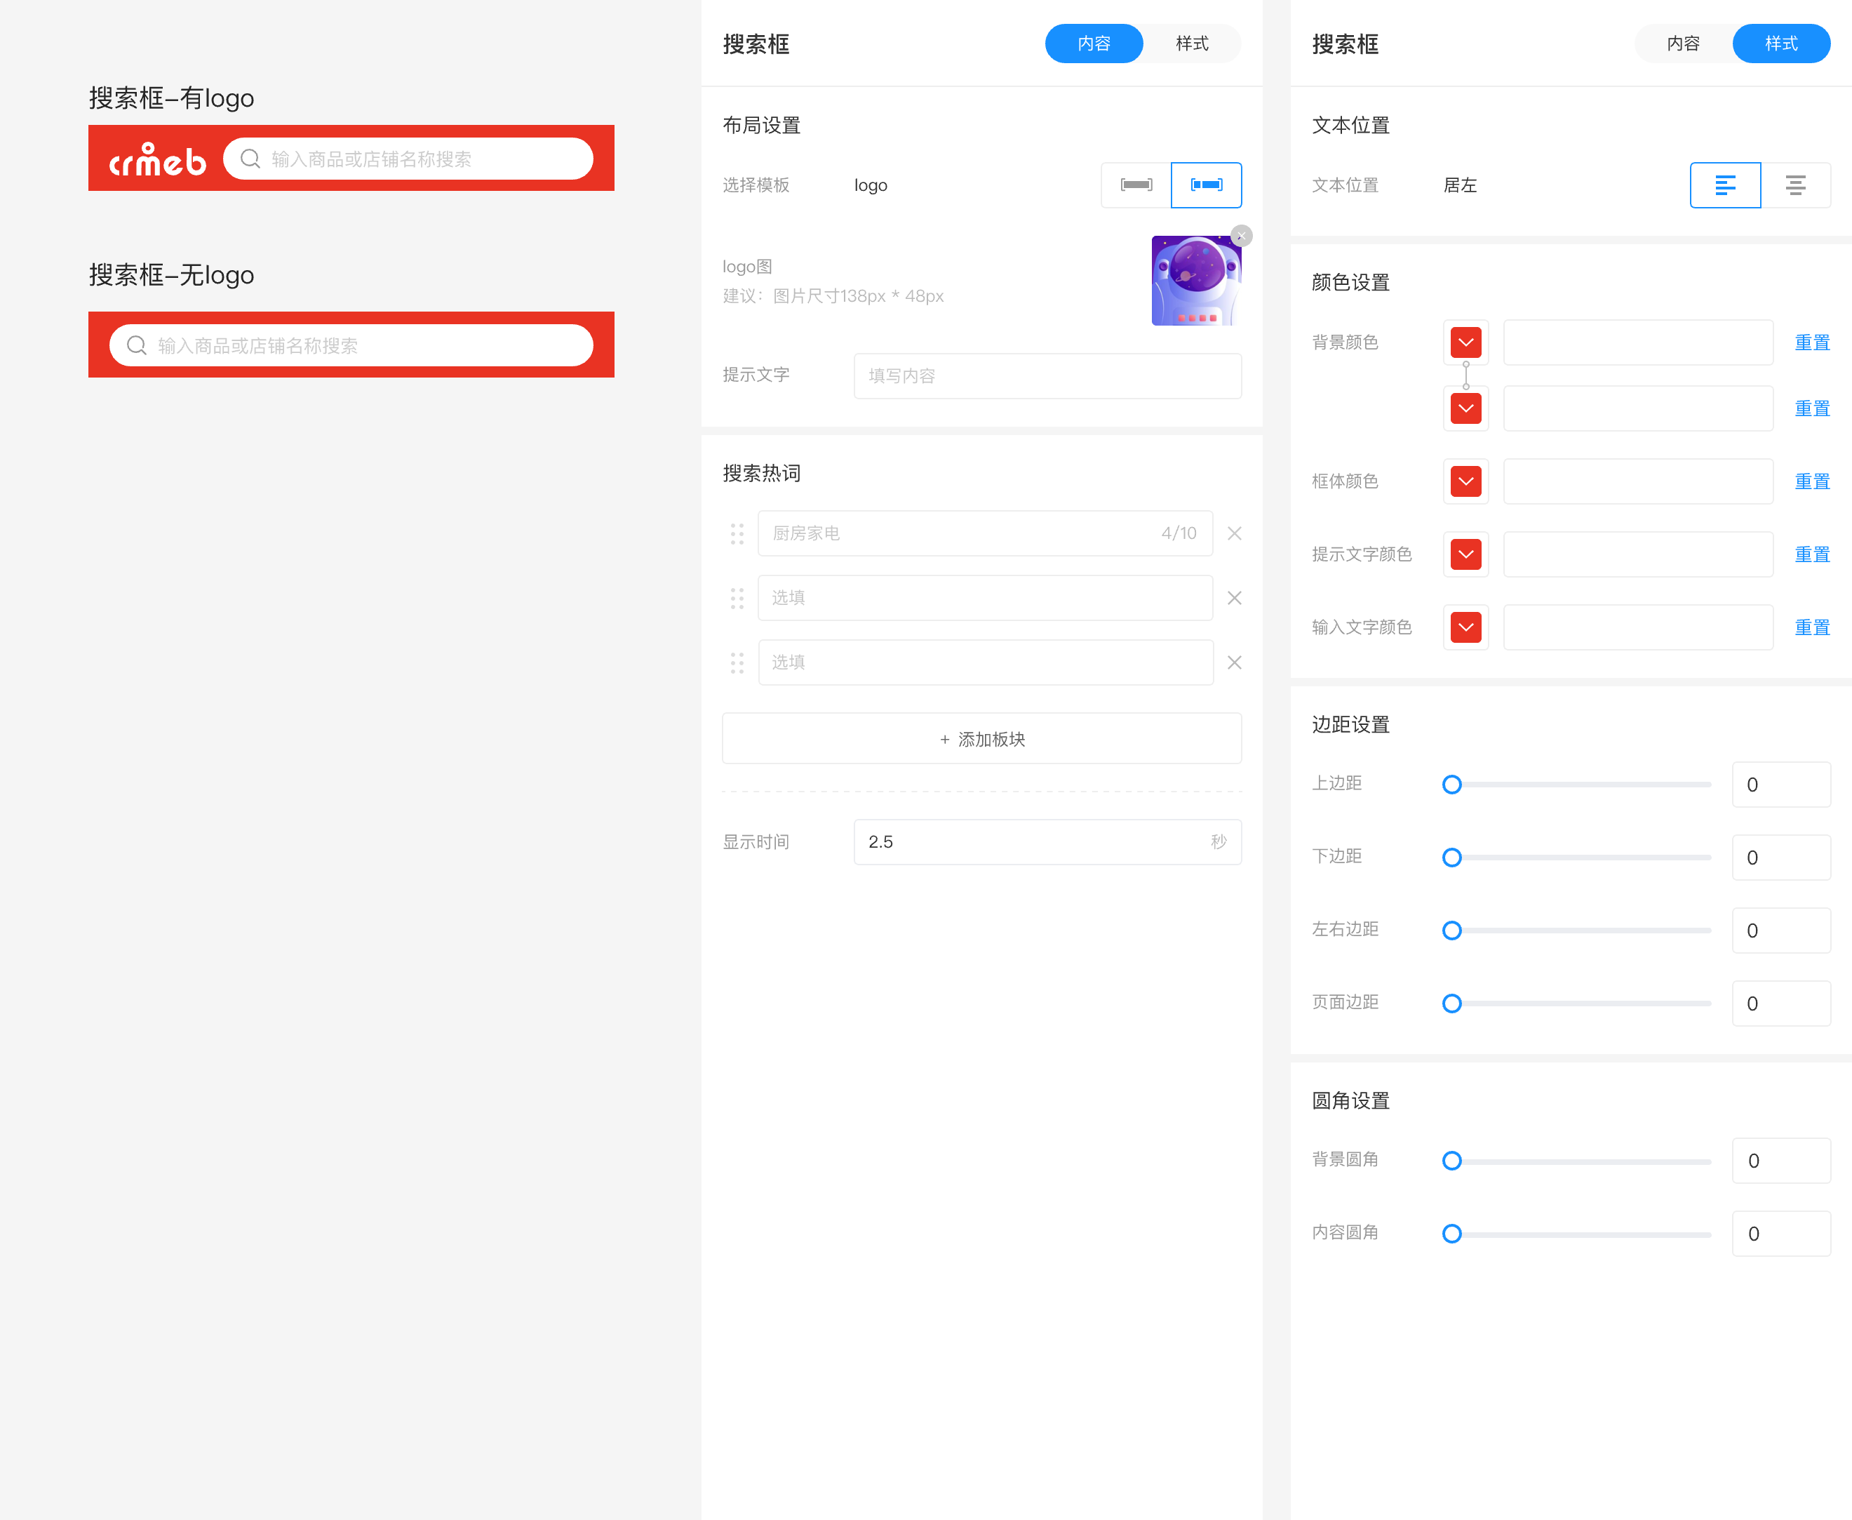Click the 提示文字 input field

[1047, 375]
